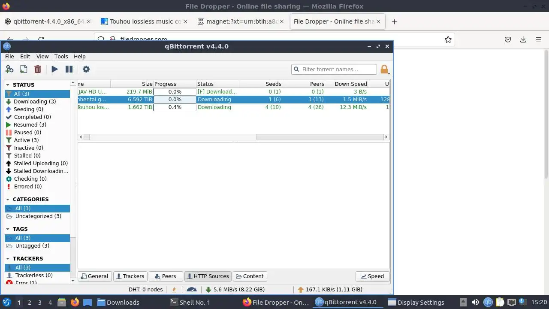Filter by Paused (0) status
The height and width of the screenshot is (309, 549).
tap(37, 133)
